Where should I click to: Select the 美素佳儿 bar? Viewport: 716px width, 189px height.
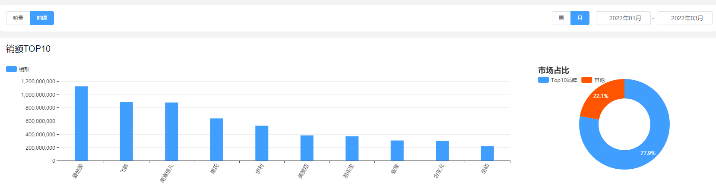click(171, 131)
